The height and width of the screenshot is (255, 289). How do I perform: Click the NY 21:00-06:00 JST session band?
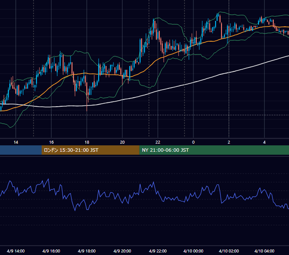click(214, 150)
